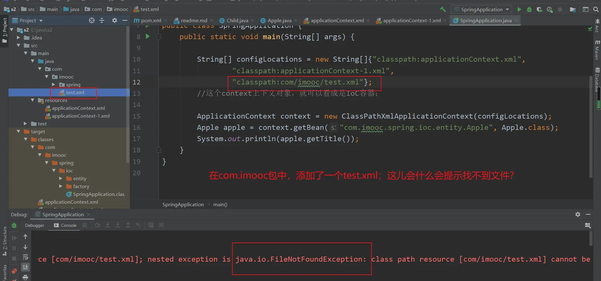Select applicationContext-1.xml under resources
This screenshot has height=281, width=601.
(x=80, y=116)
